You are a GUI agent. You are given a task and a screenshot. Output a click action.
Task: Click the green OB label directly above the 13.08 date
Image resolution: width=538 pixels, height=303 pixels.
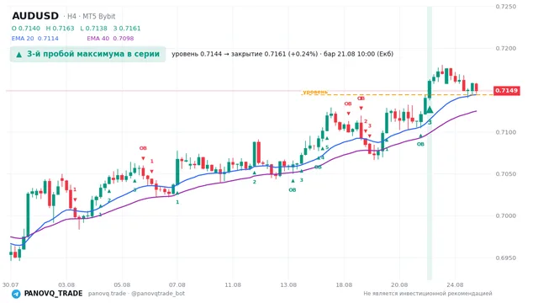point(293,190)
